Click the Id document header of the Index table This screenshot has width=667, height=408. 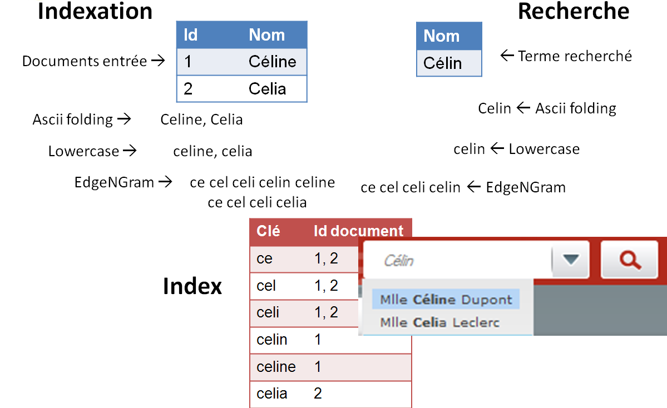click(x=358, y=231)
